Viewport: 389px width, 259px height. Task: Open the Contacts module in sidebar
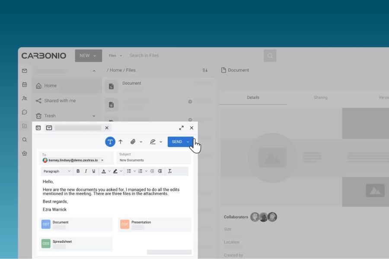(x=24, y=98)
